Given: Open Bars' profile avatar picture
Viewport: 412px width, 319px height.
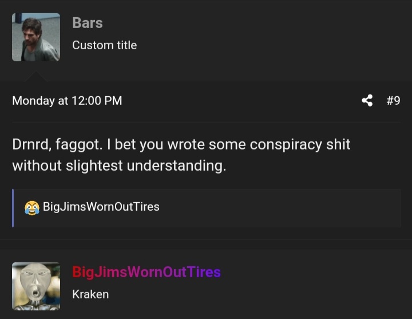Looking at the screenshot, I should pos(36,37).
